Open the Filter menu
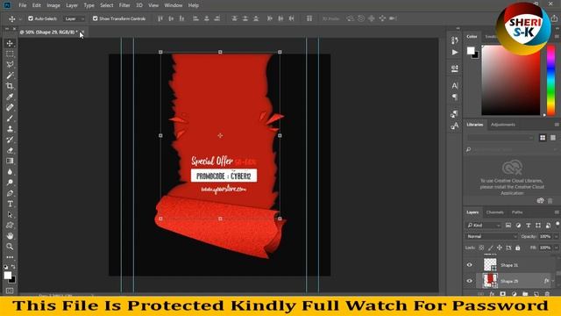Image resolution: width=561 pixels, height=316 pixels. [124, 5]
